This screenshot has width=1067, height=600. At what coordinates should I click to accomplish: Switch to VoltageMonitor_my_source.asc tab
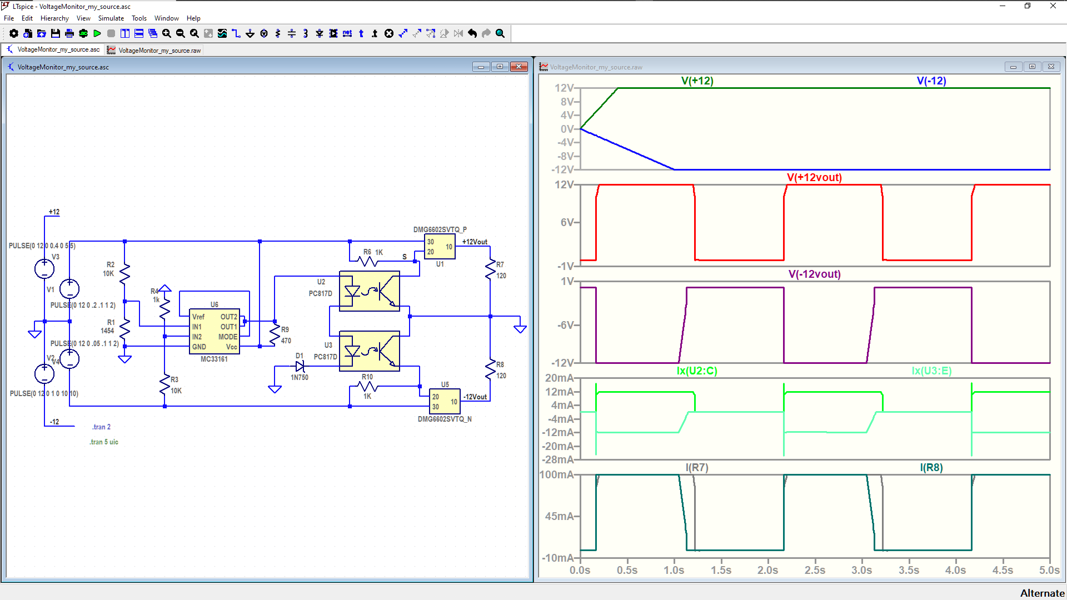pos(53,49)
